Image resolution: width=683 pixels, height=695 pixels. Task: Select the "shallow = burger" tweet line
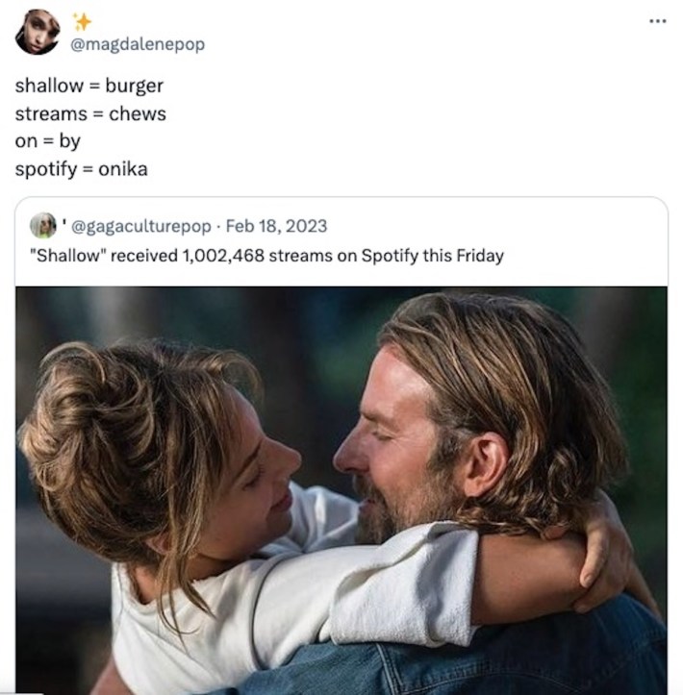[x=89, y=86]
